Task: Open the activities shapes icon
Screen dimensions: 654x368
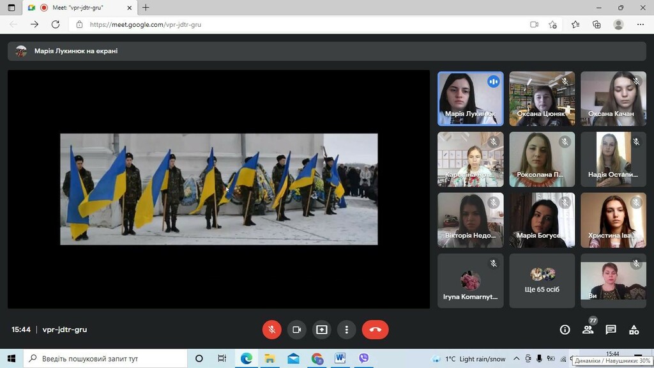Action: (634, 330)
